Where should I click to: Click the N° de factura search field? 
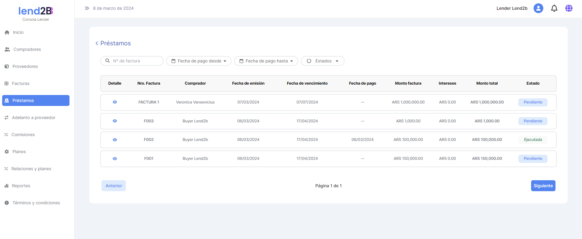tap(136, 61)
